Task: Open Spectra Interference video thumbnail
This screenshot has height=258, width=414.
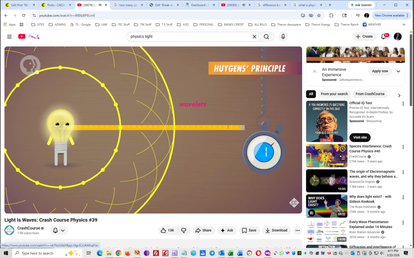Action: (326, 155)
